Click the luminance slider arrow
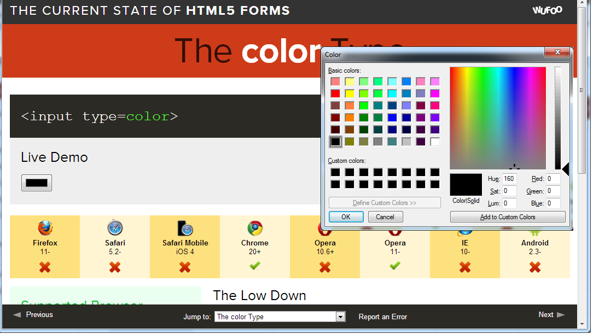 click(566, 169)
